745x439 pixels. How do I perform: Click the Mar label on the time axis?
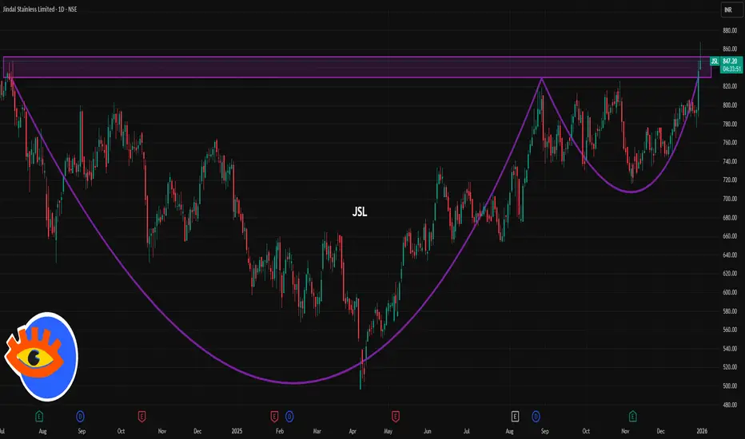pyautogui.click(x=317, y=431)
